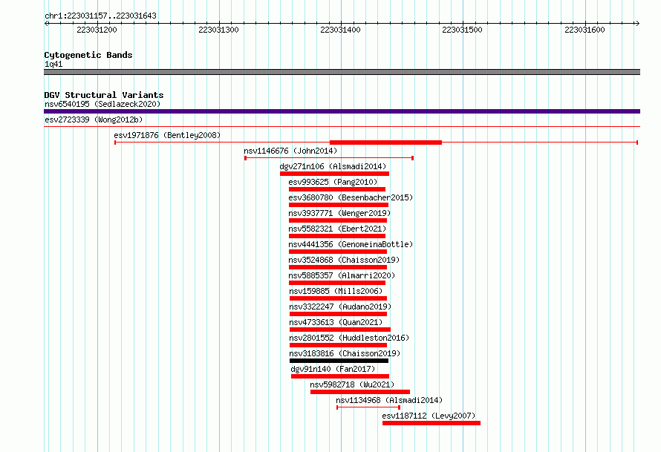
Task: Click the nsv6540195 (Sedlazeck2020) label
Action: coord(102,104)
